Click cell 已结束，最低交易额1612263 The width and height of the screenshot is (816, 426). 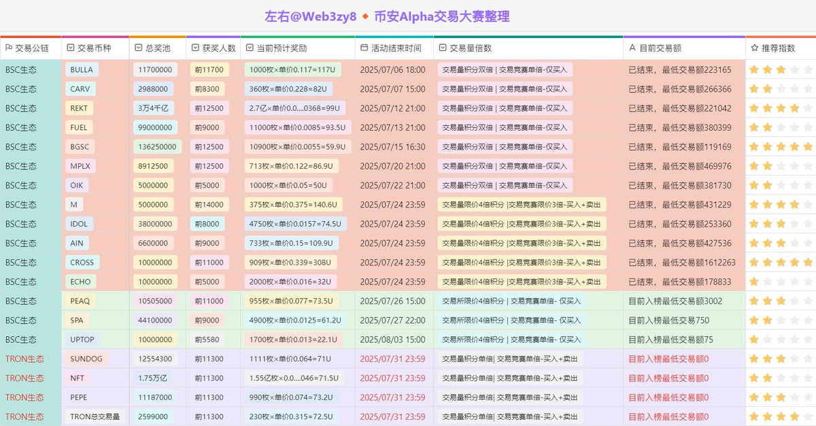tap(682, 262)
